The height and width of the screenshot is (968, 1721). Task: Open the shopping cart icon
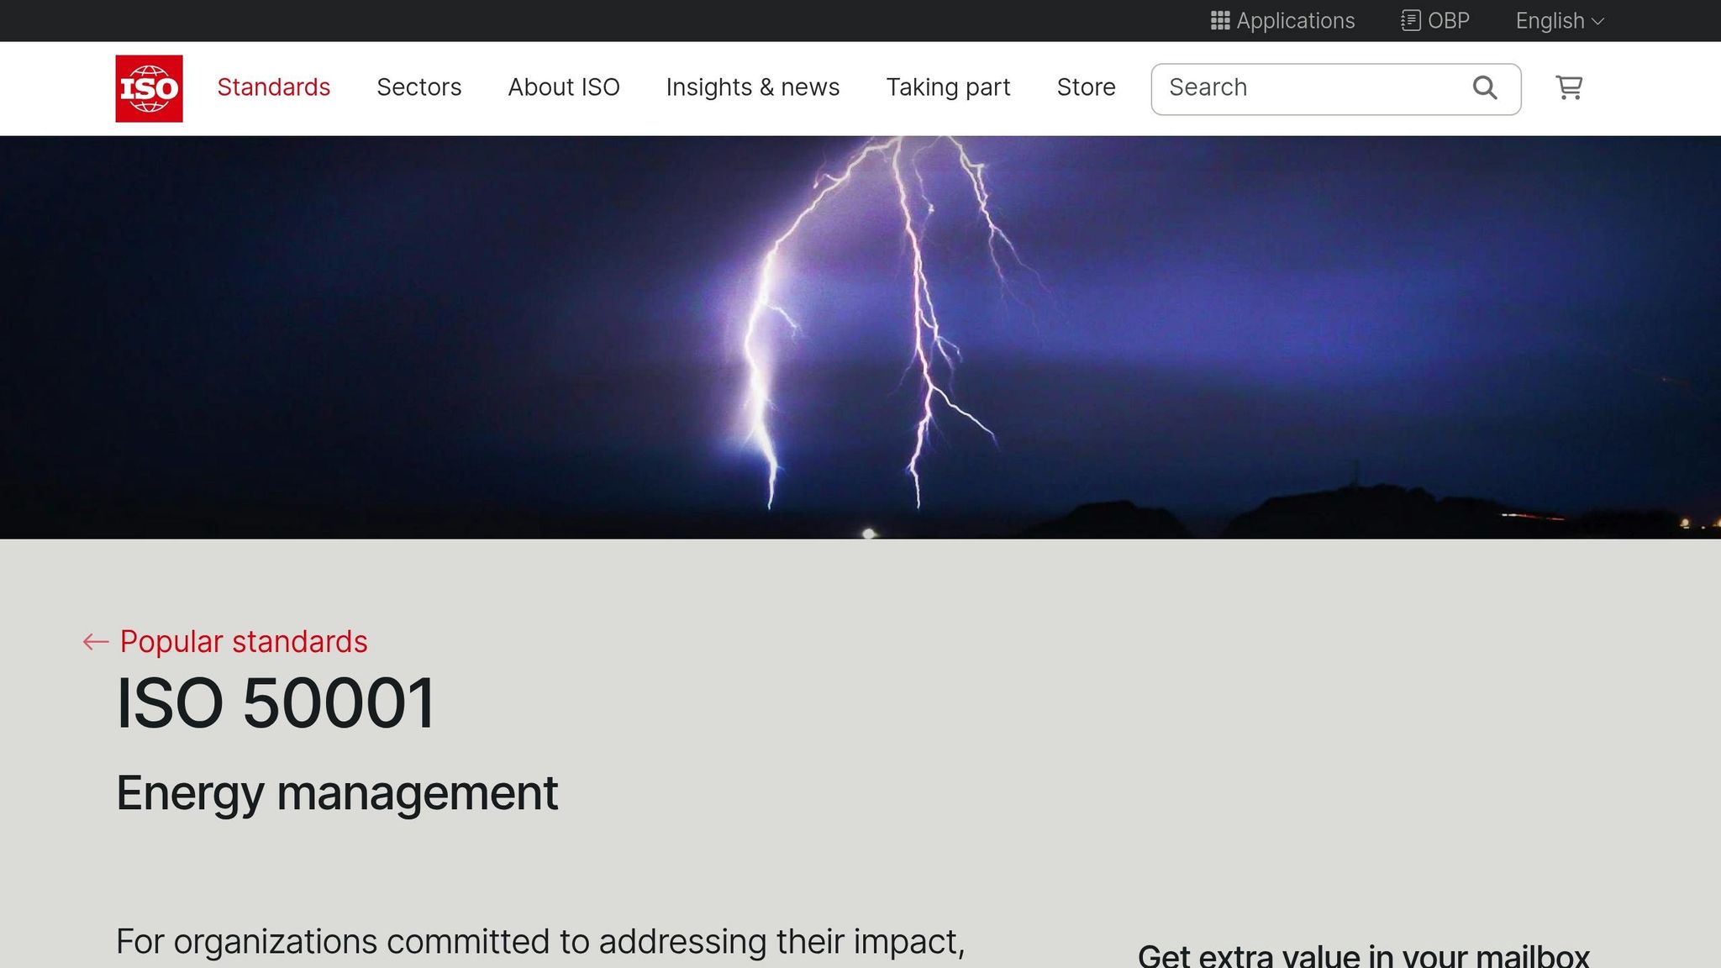click(x=1569, y=87)
